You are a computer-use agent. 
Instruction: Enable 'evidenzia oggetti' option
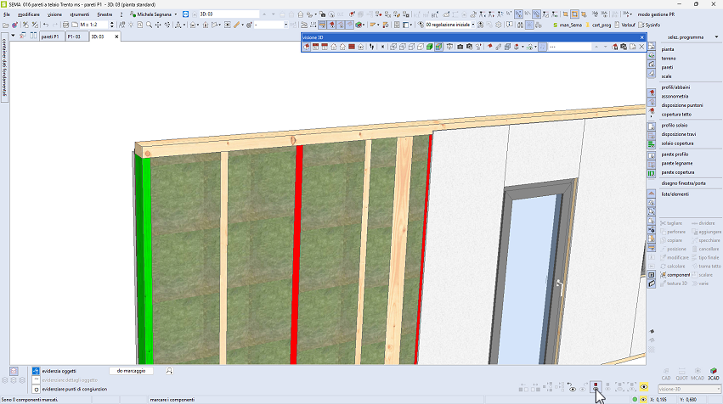(x=36, y=371)
